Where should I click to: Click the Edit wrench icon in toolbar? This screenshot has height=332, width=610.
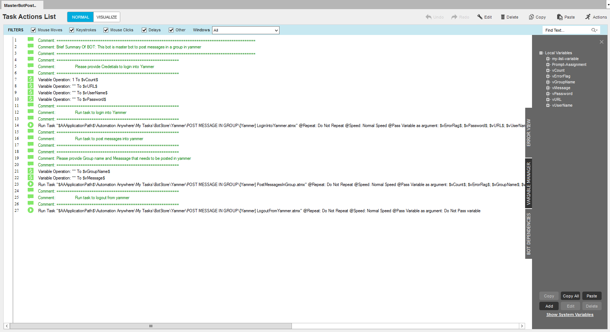pyautogui.click(x=480, y=17)
